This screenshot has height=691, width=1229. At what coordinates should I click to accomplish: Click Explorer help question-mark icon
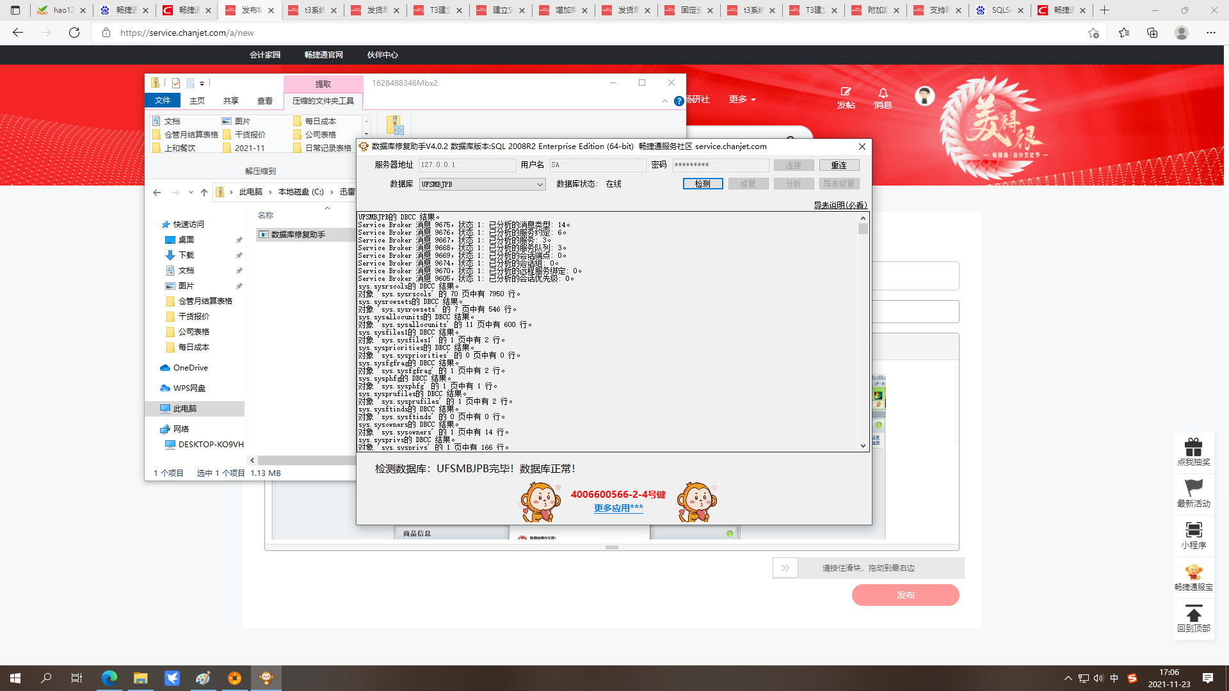coord(679,101)
